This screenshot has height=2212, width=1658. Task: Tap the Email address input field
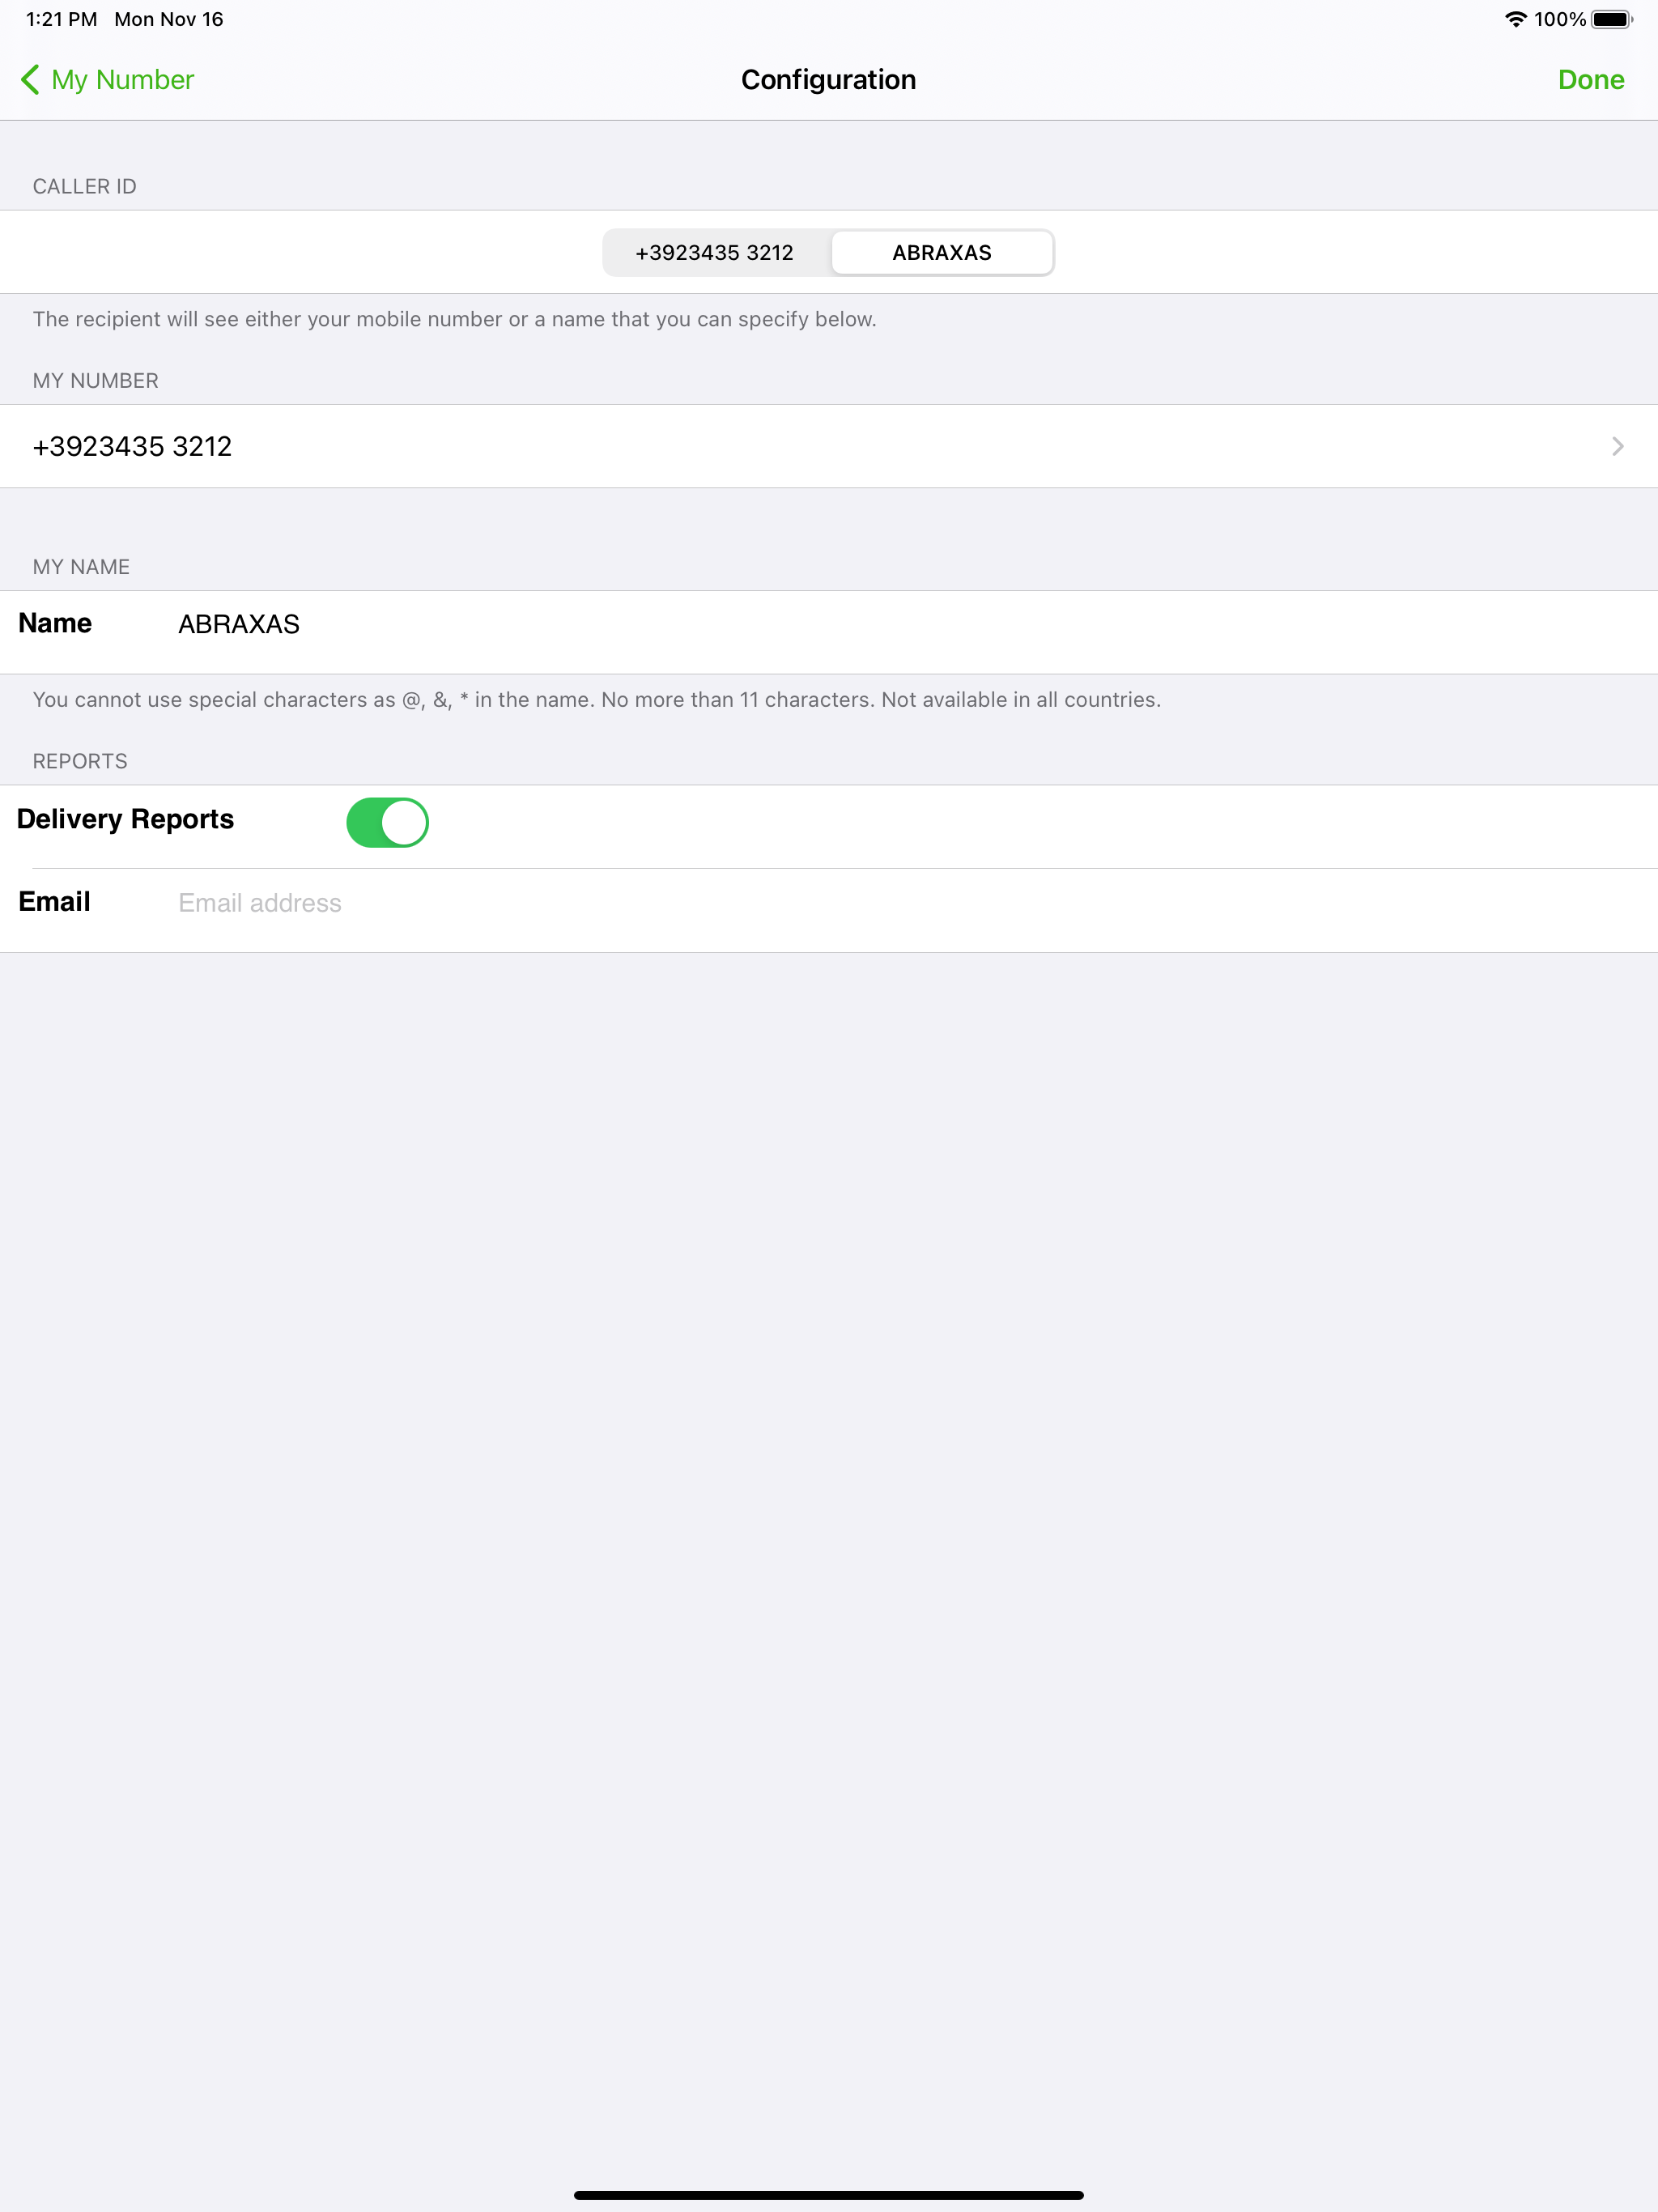pos(260,902)
